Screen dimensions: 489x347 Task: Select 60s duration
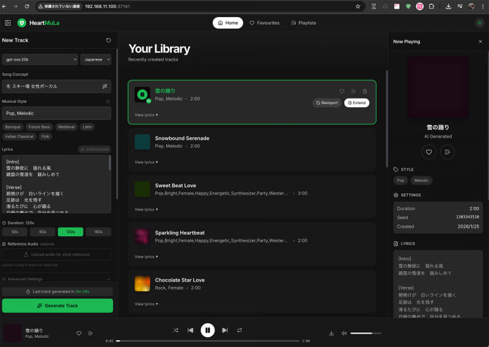(42, 232)
